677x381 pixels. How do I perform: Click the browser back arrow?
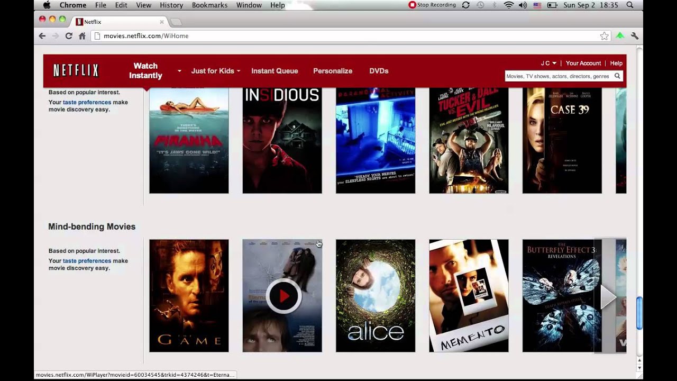point(42,36)
